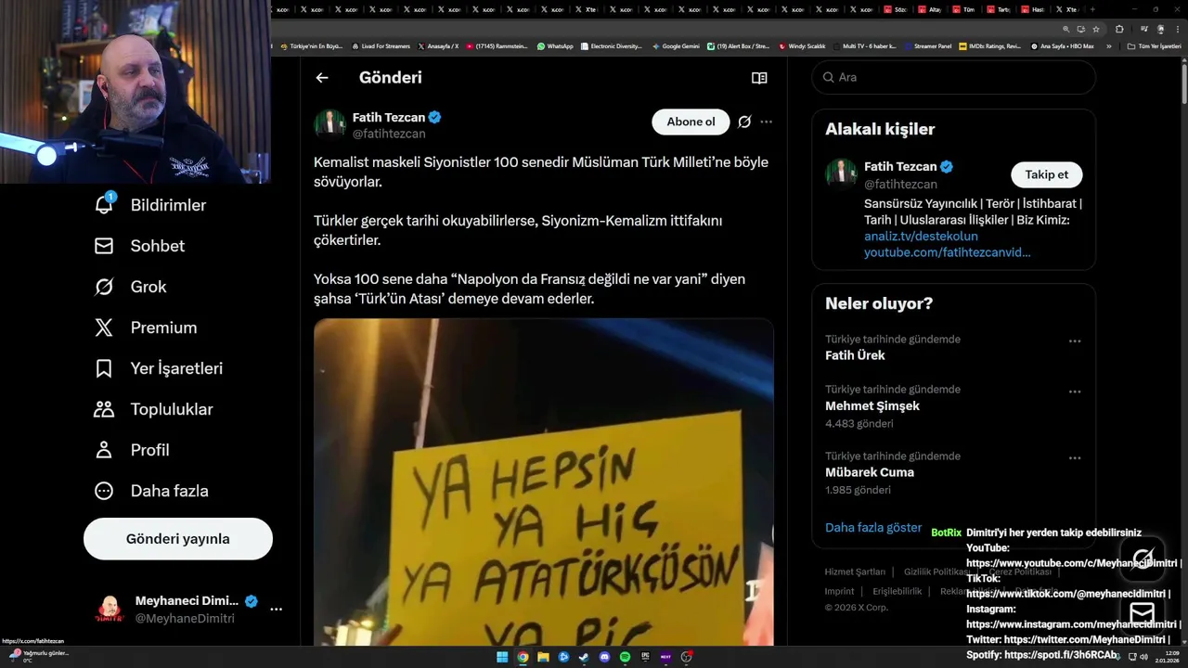
Task: Open Windows Start menu
Action: point(502,657)
